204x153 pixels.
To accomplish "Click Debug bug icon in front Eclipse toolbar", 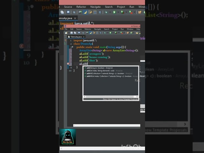I will pyautogui.click(x=105, y=33).
